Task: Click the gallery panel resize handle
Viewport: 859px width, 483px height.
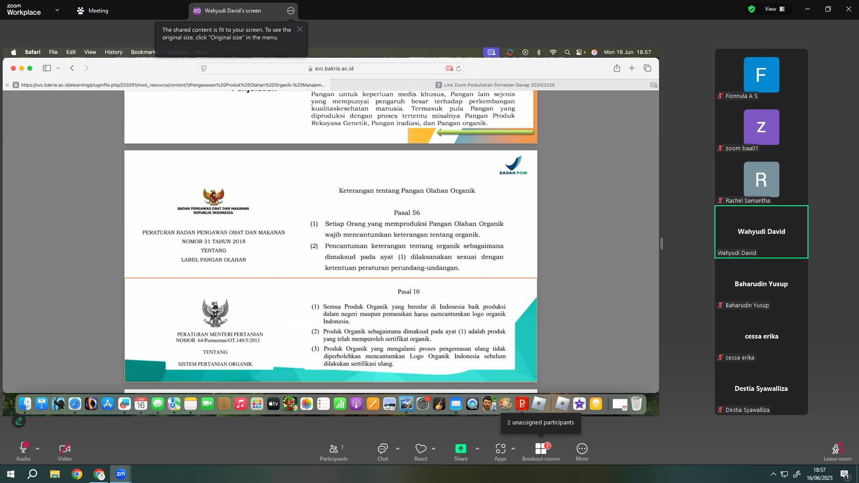Action: 662,244
